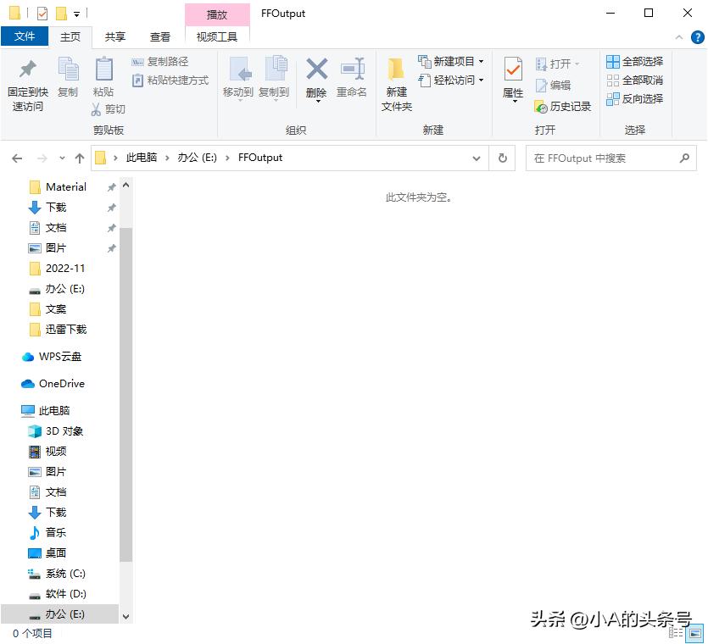Click 全部取消 to clear selection
The width and height of the screenshot is (708, 644).
[x=635, y=80]
